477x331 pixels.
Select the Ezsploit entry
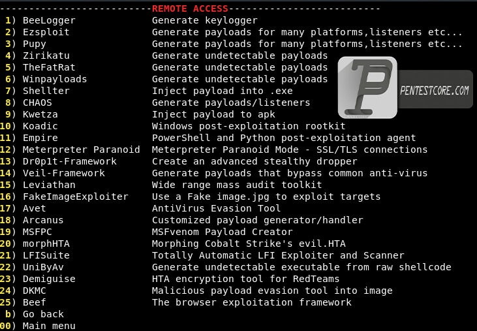coord(46,32)
